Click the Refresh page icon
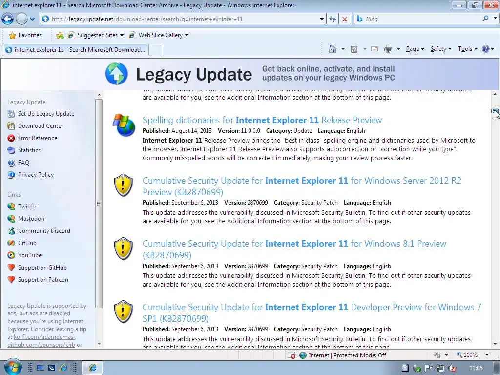 coord(332,19)
